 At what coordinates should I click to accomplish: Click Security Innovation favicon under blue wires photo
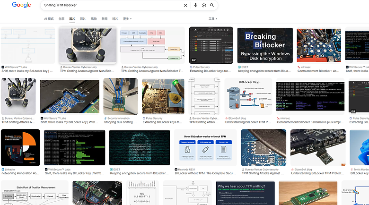coord(105,118)
